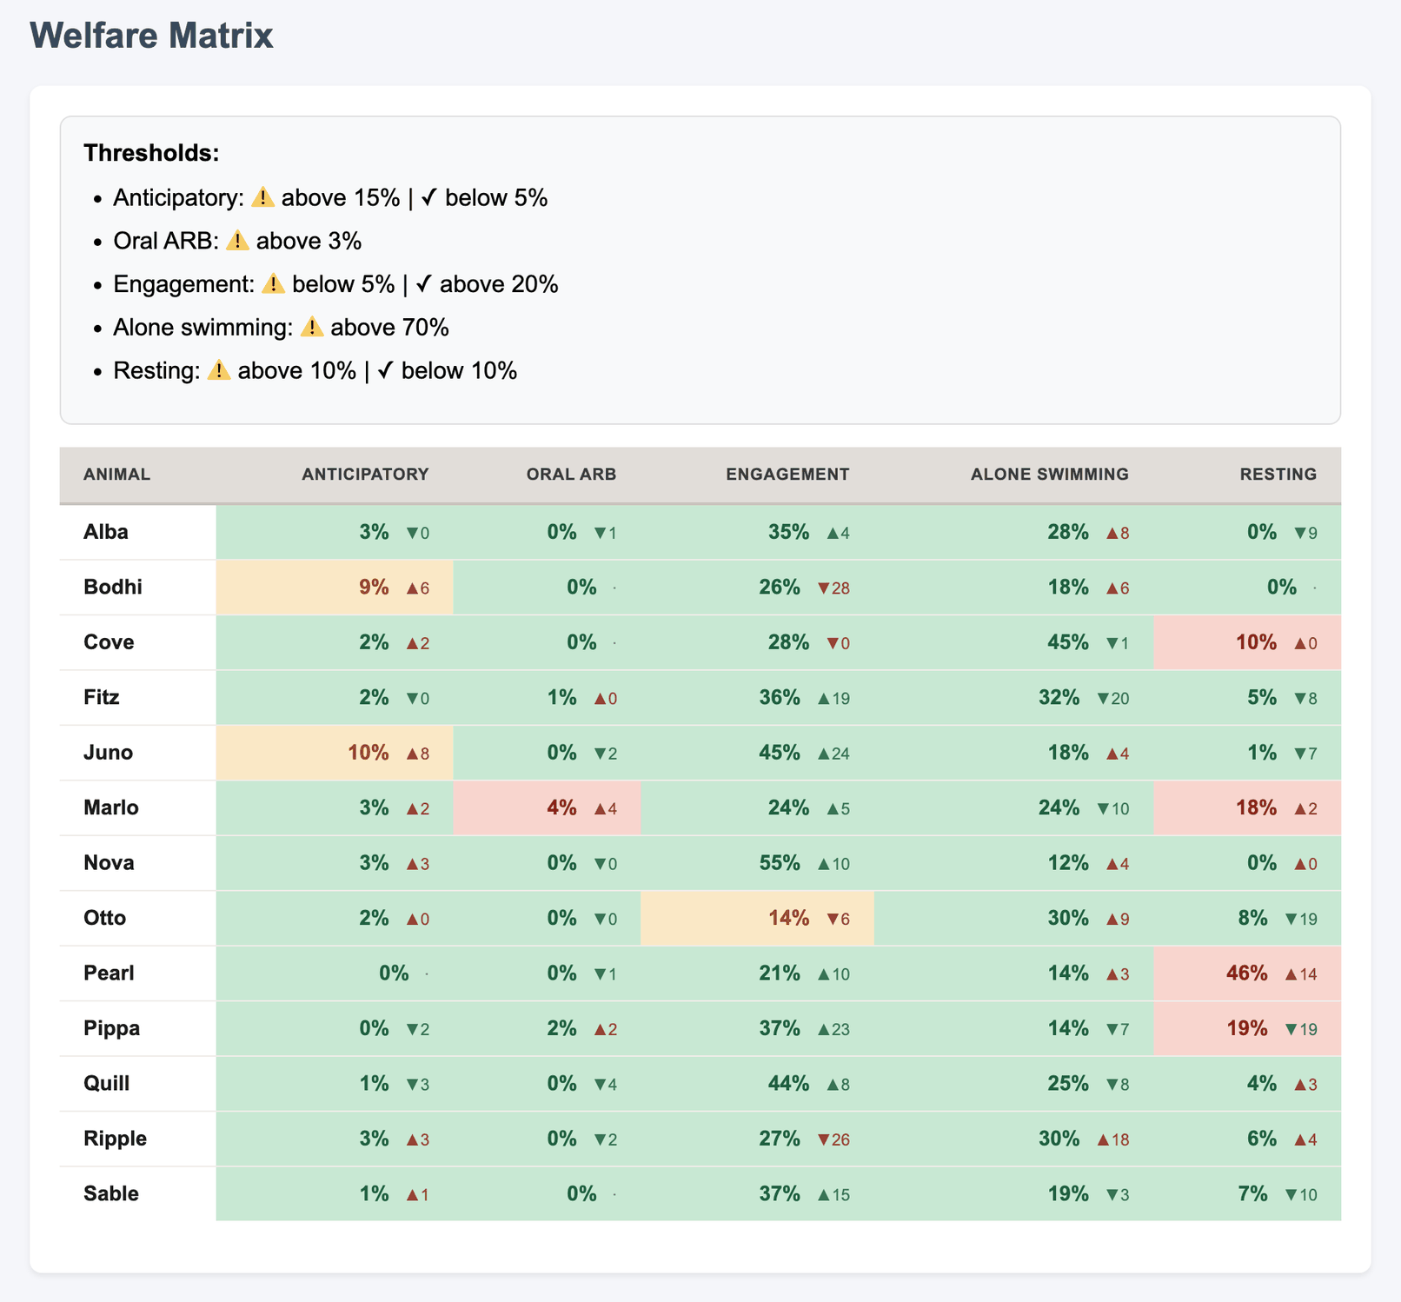Click Alba's 35% engagement value
Image resolution: width=1401 pixels, height=1302 pixels.
pyautogui.click(x=788, y=532)
